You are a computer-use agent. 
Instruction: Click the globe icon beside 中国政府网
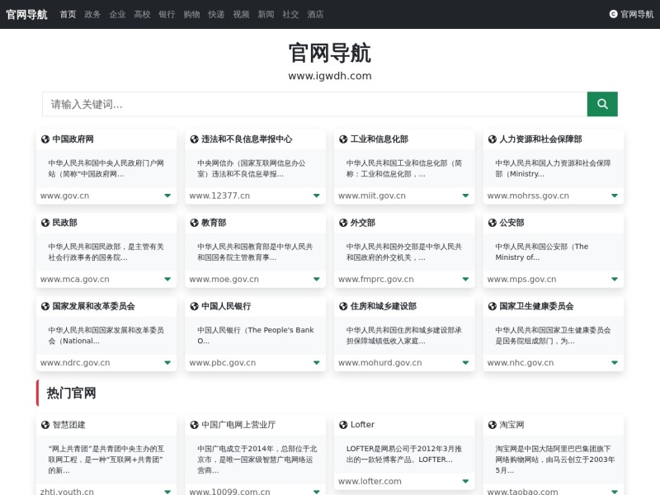45,139
